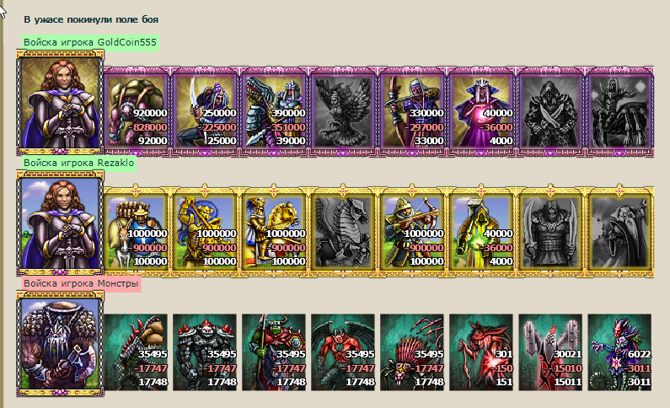Select the purple archer unit with 330000
The height and width of the screenshot is (408, 670).
pyautogui.click(x=413, y=111)
